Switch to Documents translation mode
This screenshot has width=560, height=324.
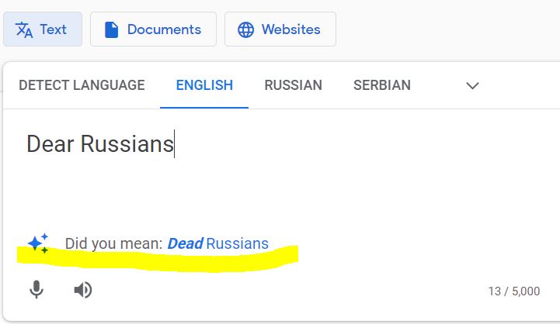click(153, 29)
